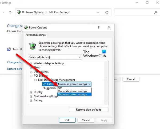Select the Advanced settings tab
The width and height of the screenshot is (160, 129).
[36, 35]
